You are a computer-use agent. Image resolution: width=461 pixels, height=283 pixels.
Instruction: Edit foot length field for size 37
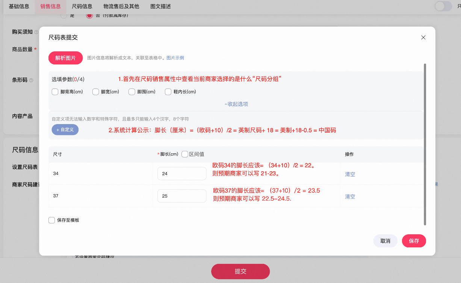point(182,196)
